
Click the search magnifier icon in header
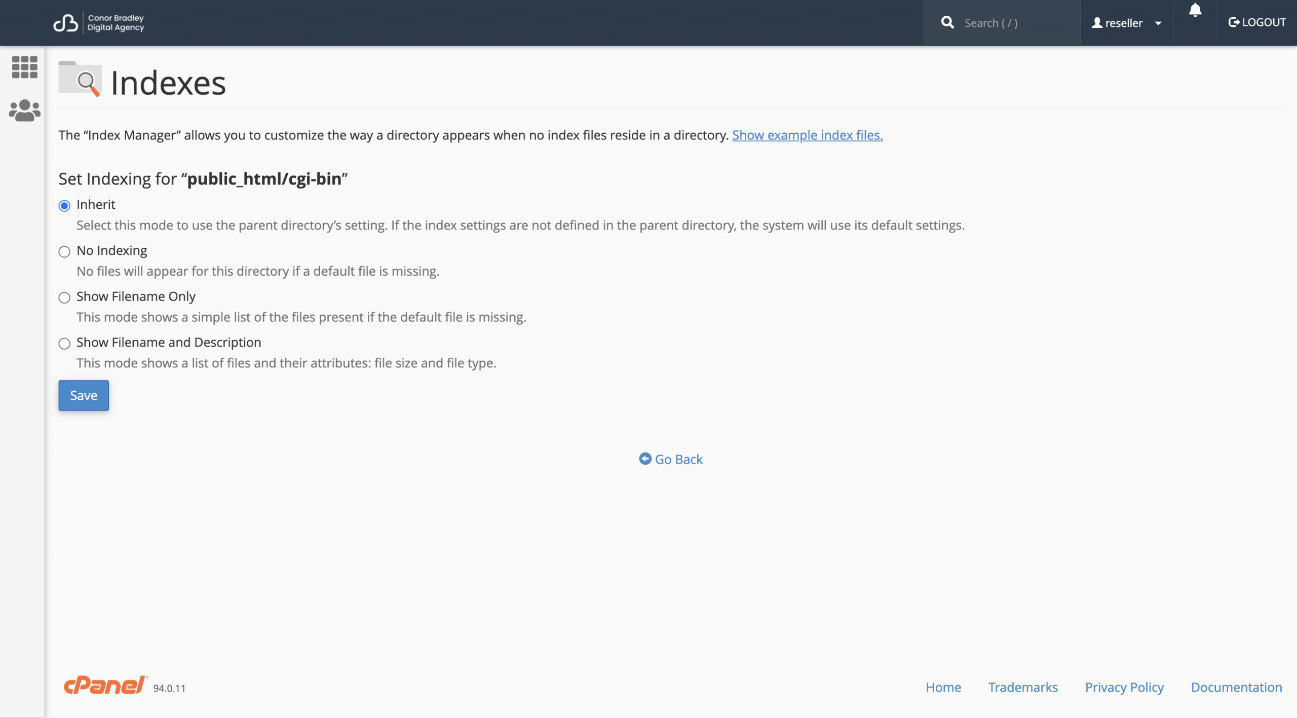click(947, 23)
